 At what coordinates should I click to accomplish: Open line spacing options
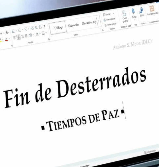pos(30,35)
